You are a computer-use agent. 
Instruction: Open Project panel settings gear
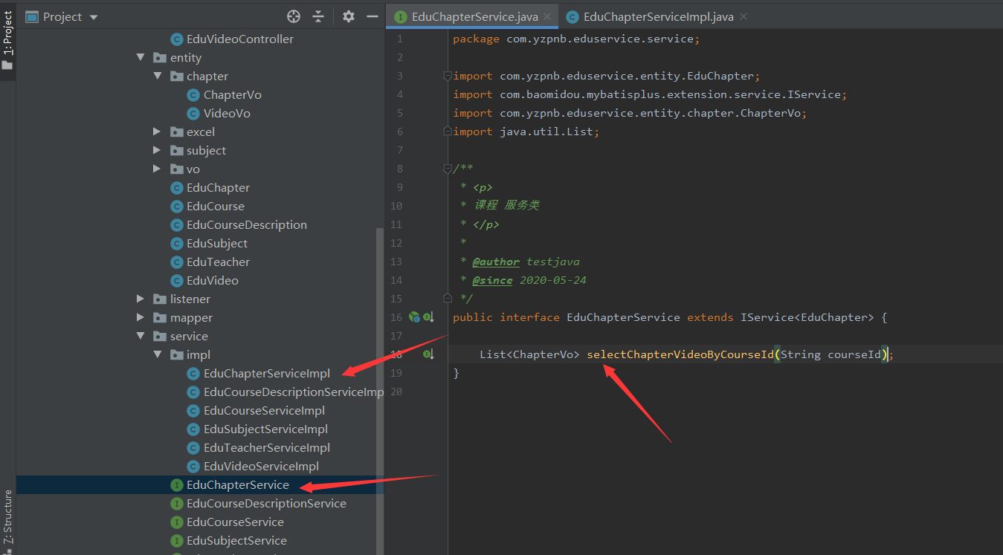click(349, 16)
